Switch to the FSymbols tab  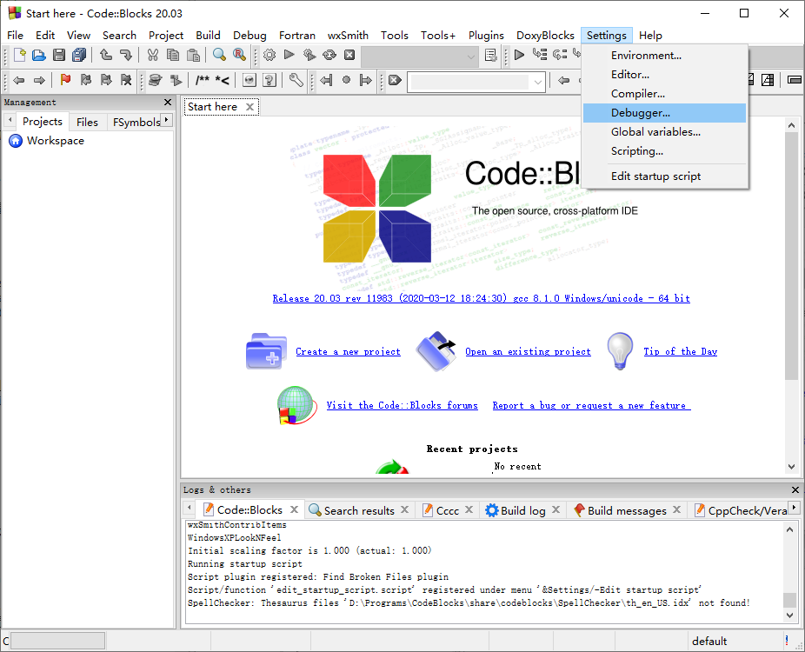(136, 123)
